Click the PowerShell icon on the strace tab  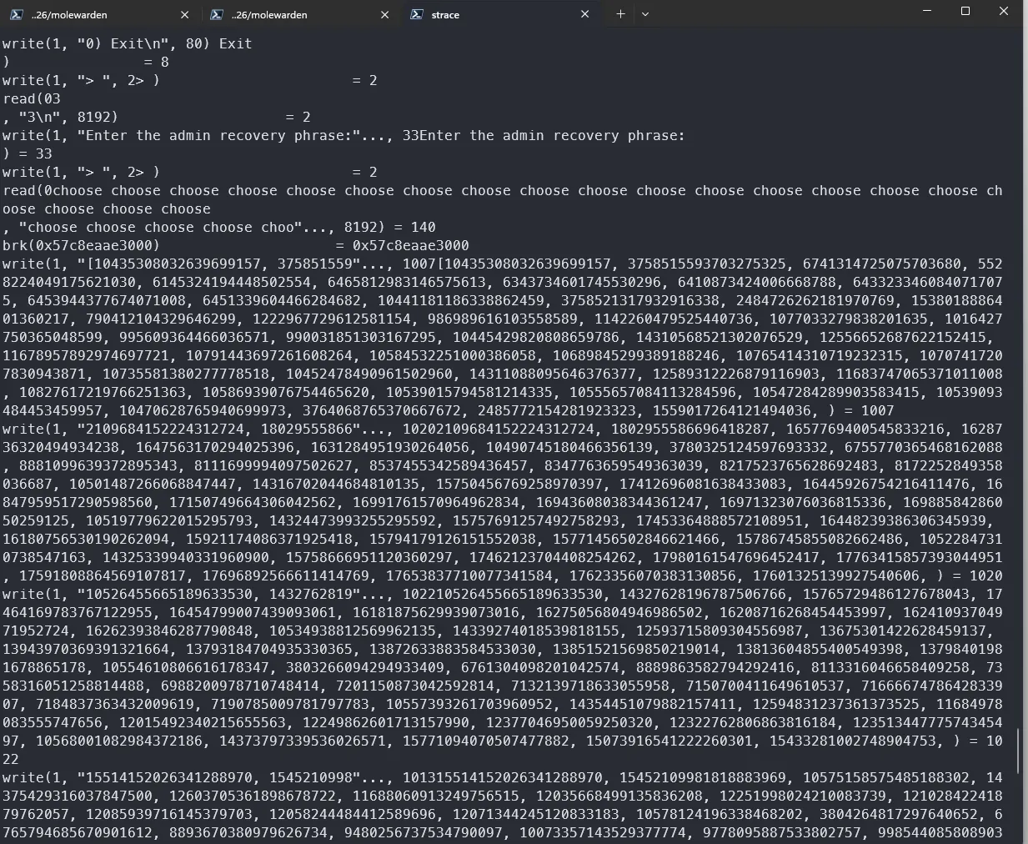pos(417,14)
